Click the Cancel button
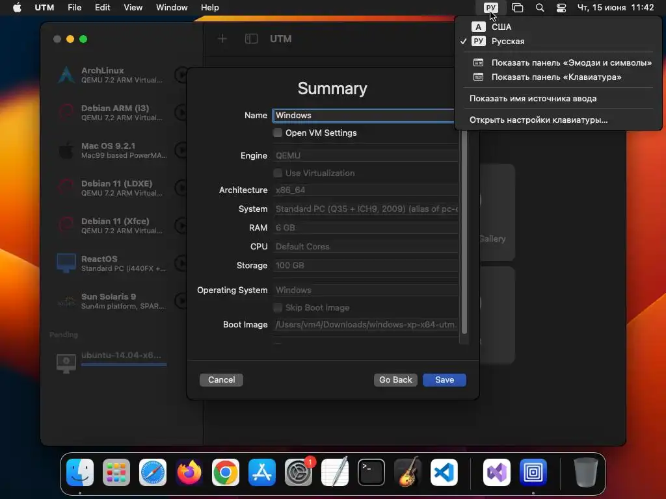 tap(221, 379)
